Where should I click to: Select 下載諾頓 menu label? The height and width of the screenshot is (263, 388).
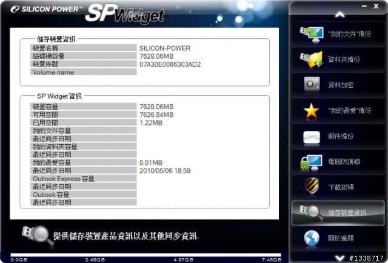[341, 187]
